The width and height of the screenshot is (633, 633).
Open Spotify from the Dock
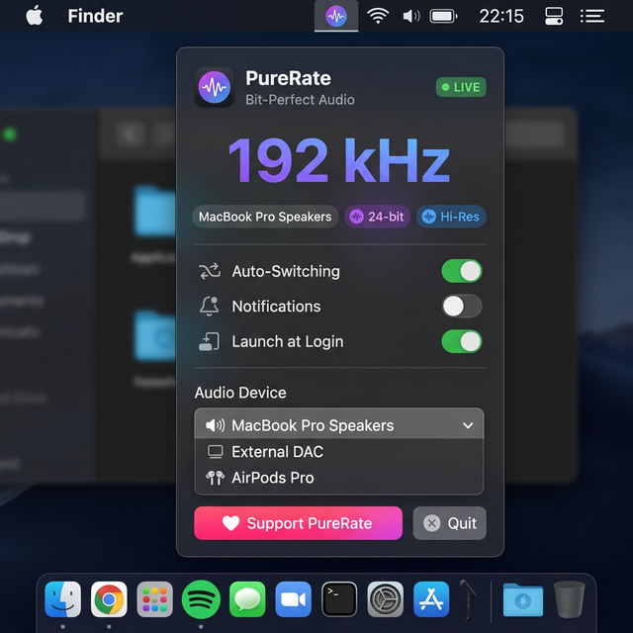(201, 599)
